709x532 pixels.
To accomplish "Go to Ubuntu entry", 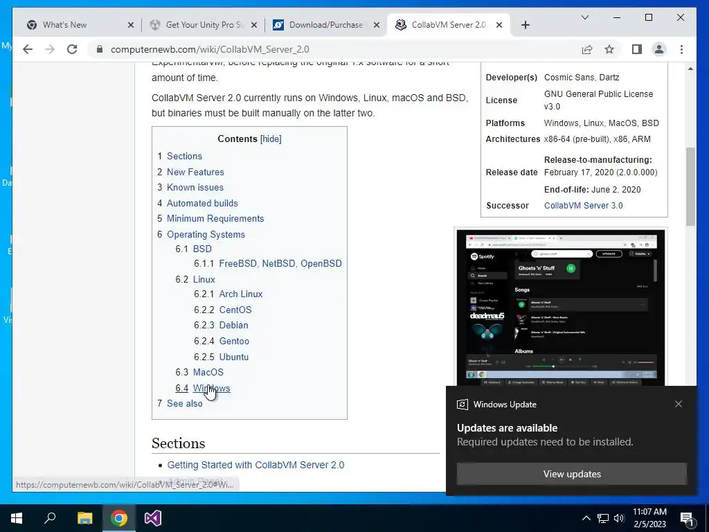I will tap(234, 357).
